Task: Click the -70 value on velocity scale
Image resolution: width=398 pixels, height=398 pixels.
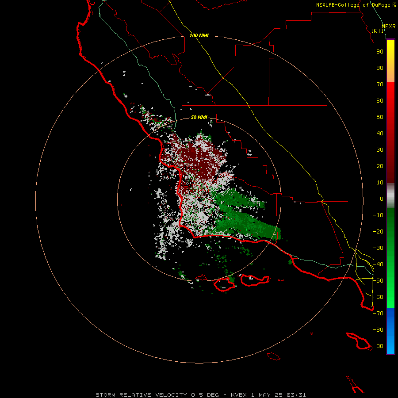Action: coord(378,314)
